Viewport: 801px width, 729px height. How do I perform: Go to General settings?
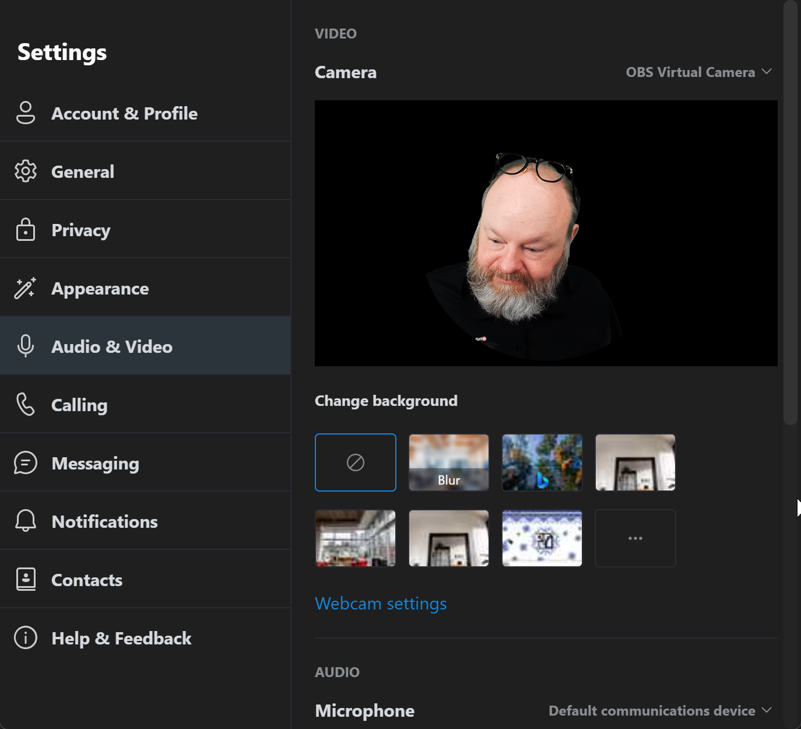tap(145, 171)
